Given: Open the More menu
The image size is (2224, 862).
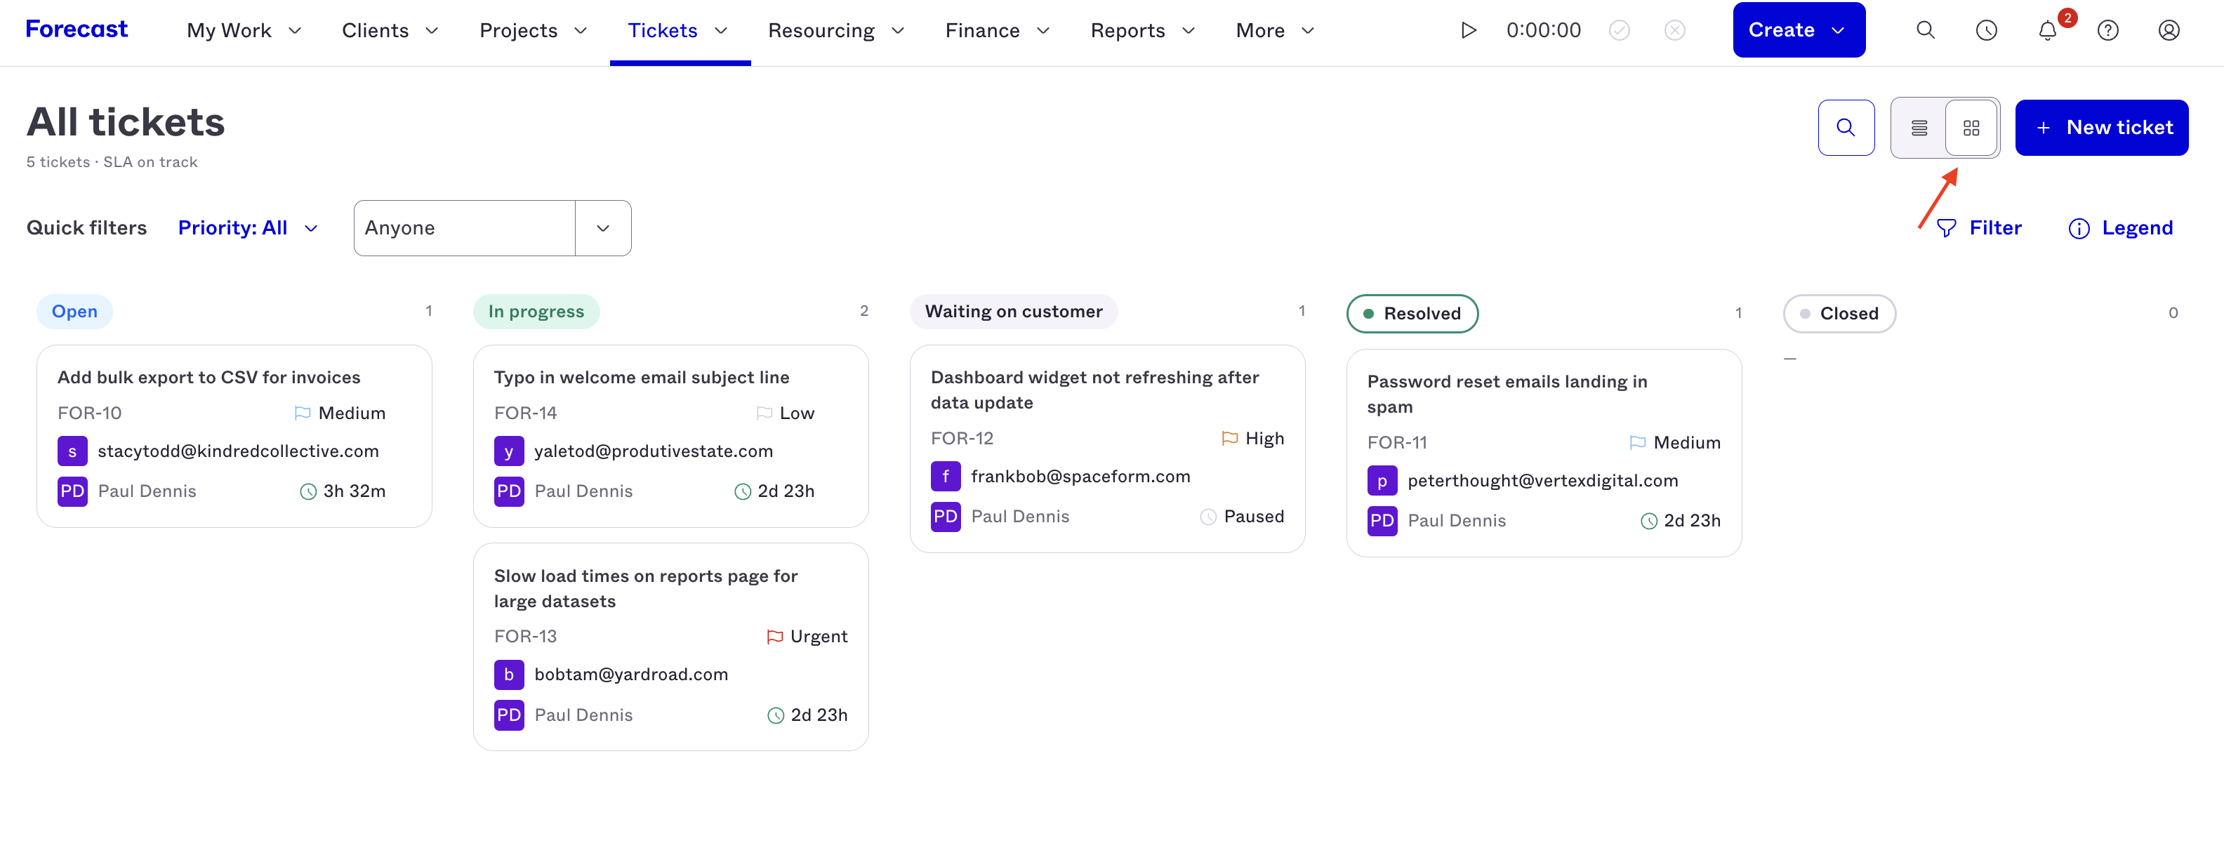Looking at the screenshot, I should click(1275, 31).
